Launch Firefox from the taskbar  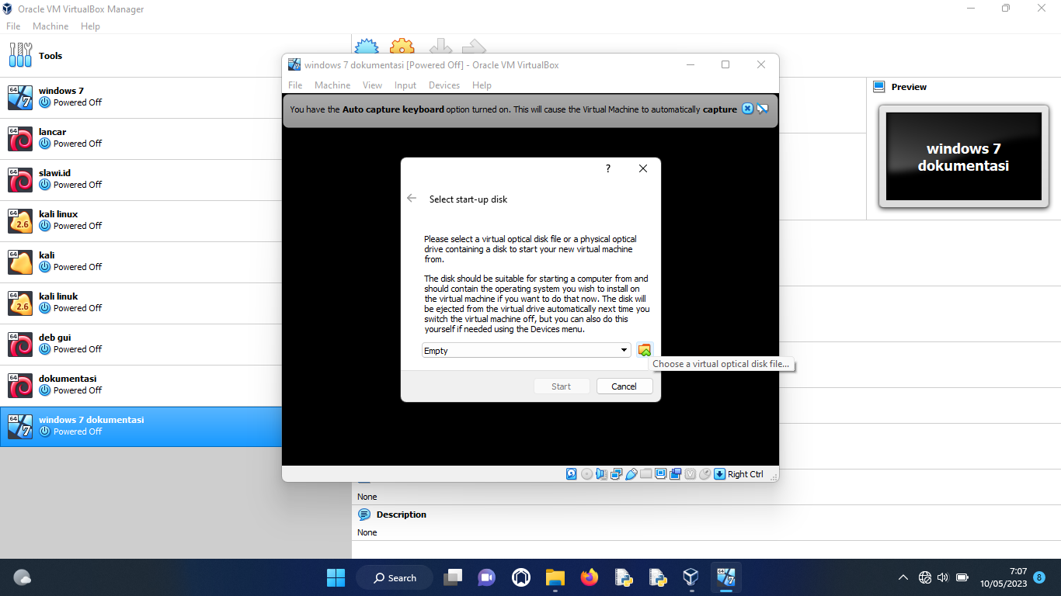pyautogui.click(x=590, y=577)
